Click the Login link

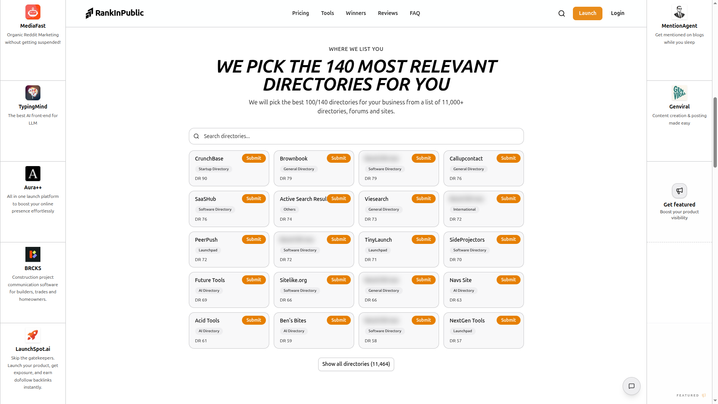[x=617, y=13]
